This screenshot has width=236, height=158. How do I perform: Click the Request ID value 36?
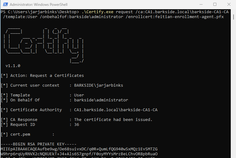tap(77, 125)
